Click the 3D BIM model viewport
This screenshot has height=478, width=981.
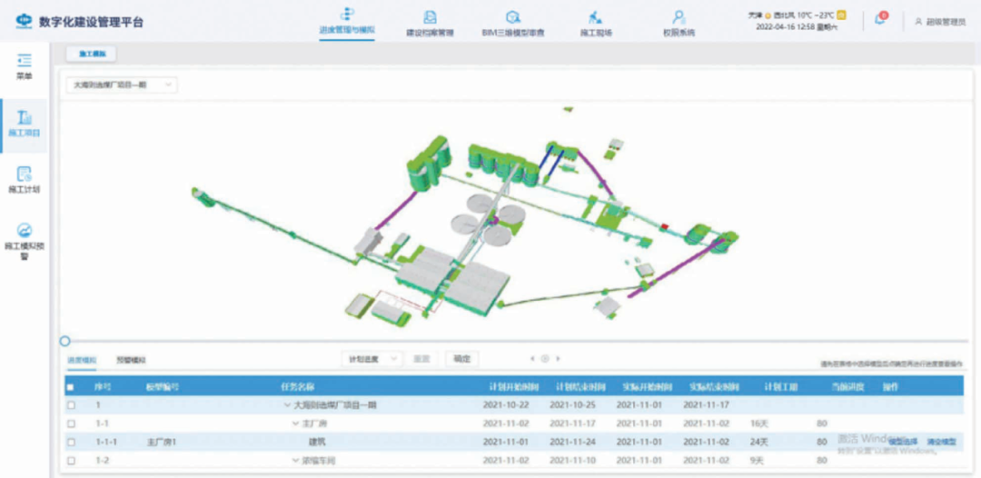[517, 219]
